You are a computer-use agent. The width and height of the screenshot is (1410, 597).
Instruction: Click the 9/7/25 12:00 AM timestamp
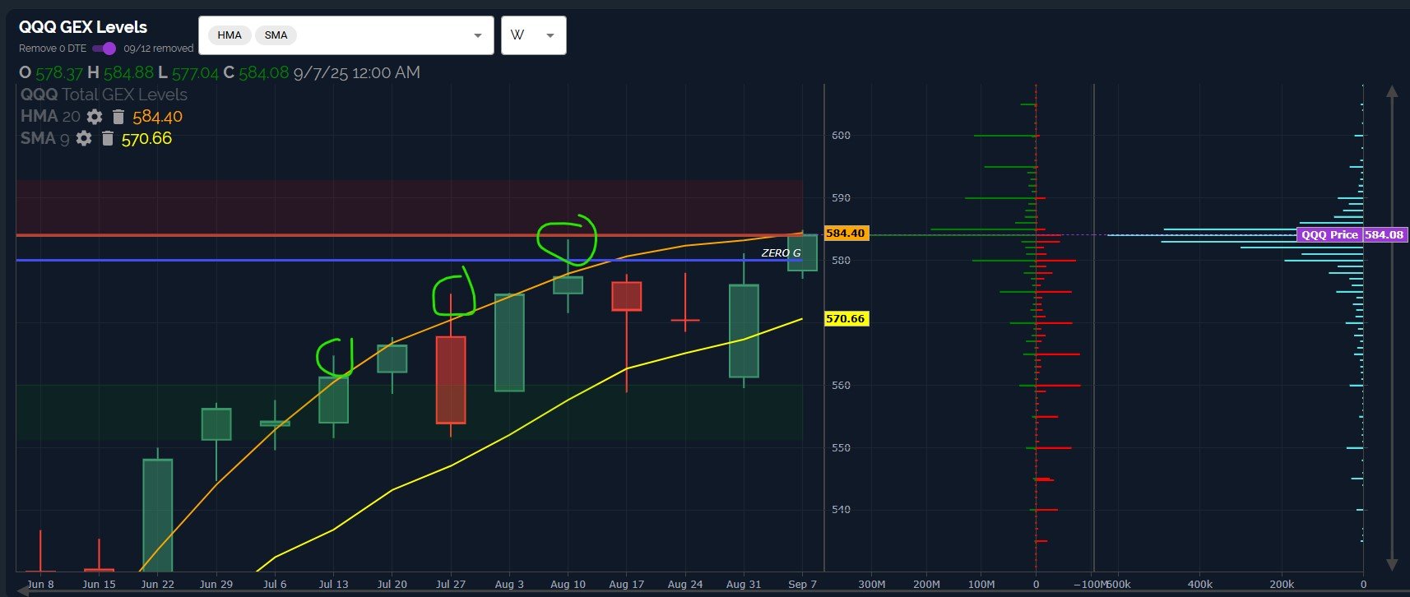click(357, 72)
